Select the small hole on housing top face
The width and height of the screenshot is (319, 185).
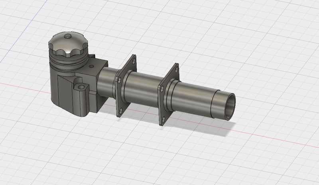[91, 64]
